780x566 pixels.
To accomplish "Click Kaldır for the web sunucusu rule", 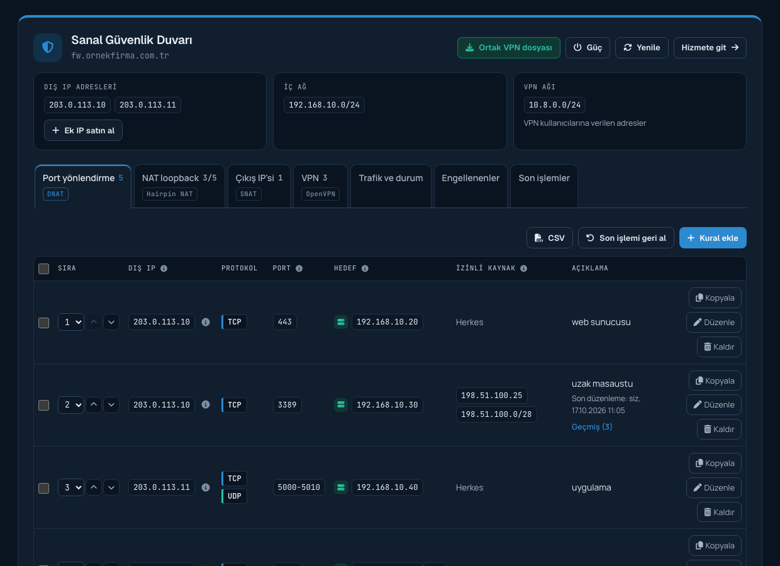I will 719,347.
